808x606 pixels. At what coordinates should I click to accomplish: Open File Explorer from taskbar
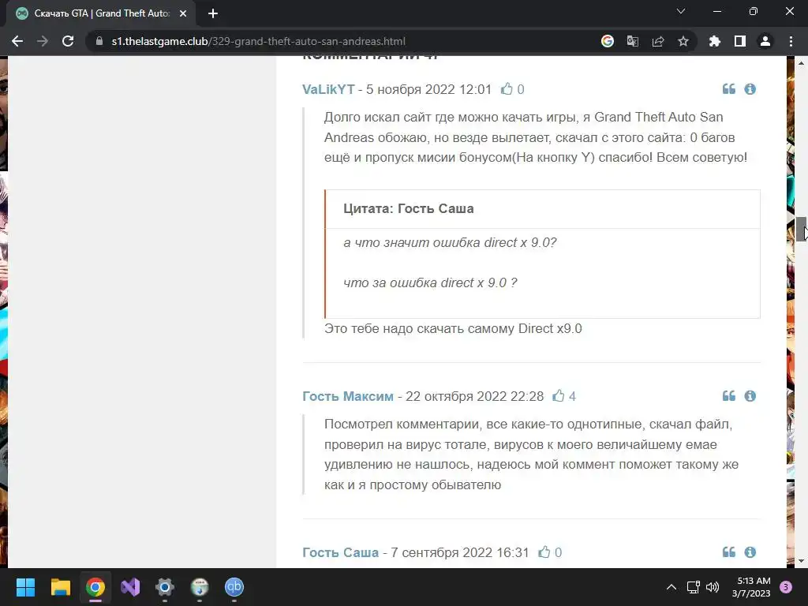point(60,587)
